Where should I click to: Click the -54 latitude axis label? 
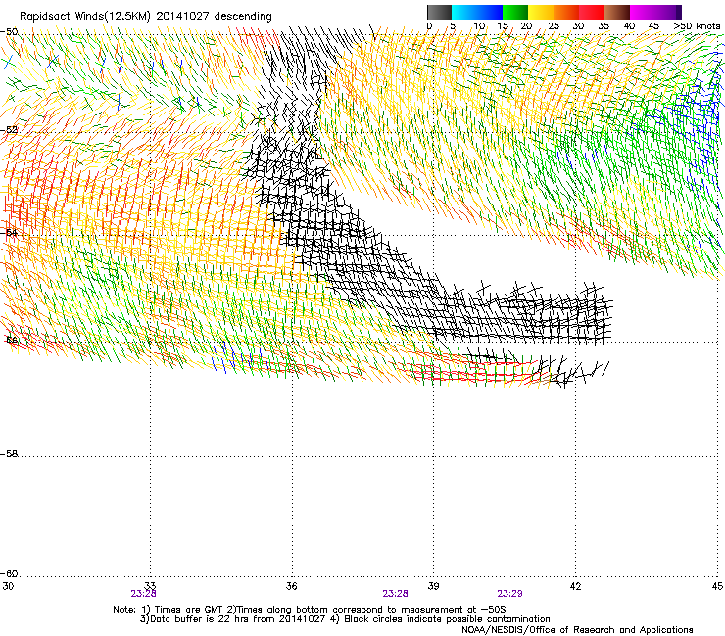(9, 232)
